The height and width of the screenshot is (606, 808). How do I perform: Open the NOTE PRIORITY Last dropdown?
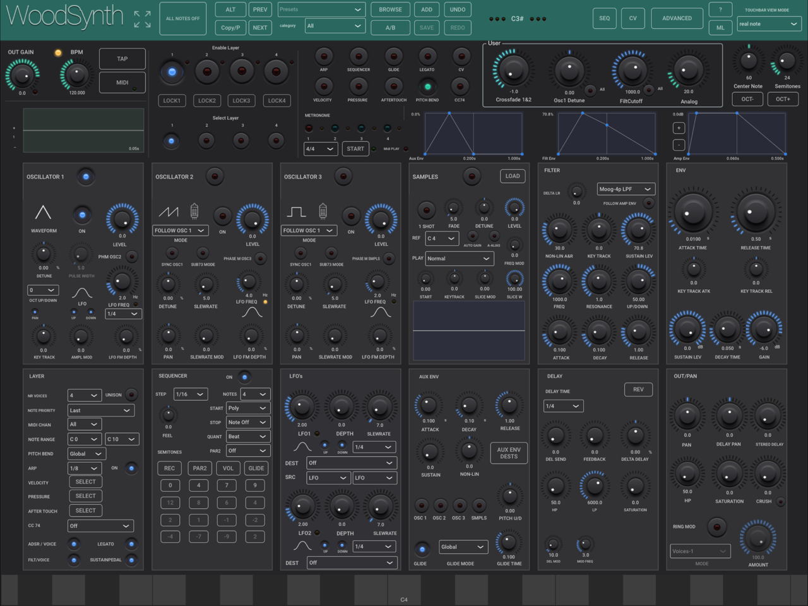click(x=102, y=410)
